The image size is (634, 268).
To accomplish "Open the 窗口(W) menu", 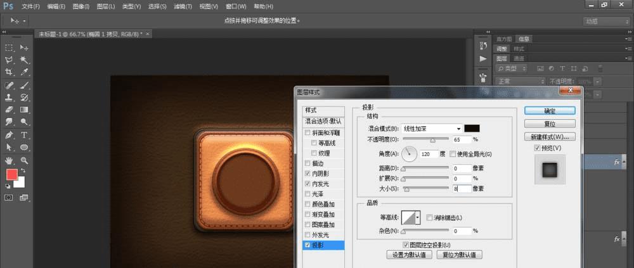I will point(236,6).
